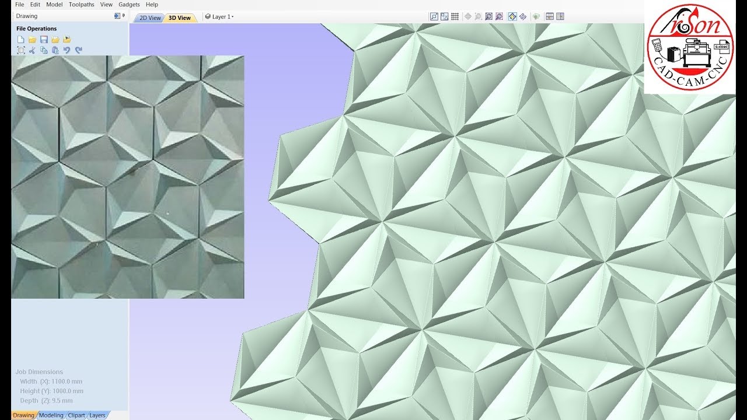The height and width of the screenshot is (420, 747).
Task: Click the job setup icon below the New icon
Action: [x=21, y=50]
